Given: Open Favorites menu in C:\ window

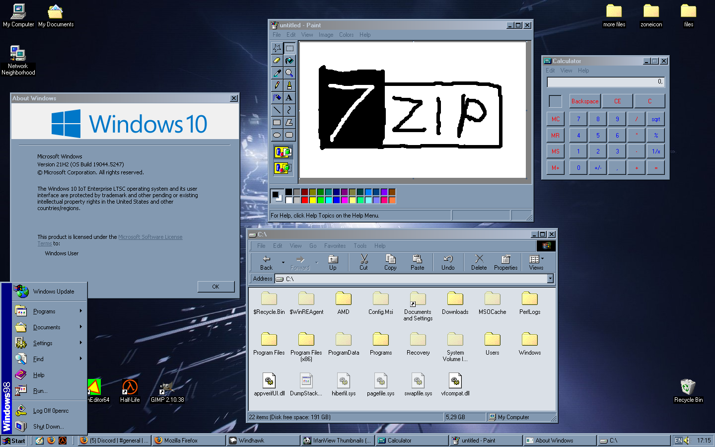Looking at the screenshot, I should coord(335,246).
